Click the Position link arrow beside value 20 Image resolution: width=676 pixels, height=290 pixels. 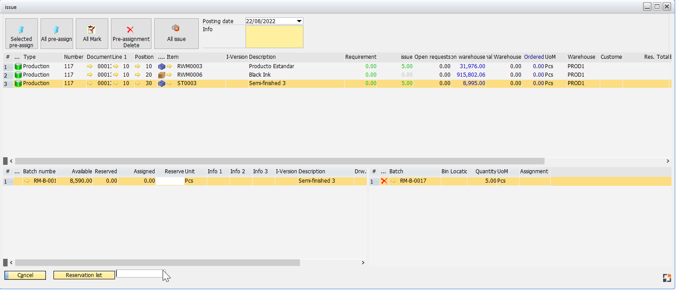coord(138,75)
